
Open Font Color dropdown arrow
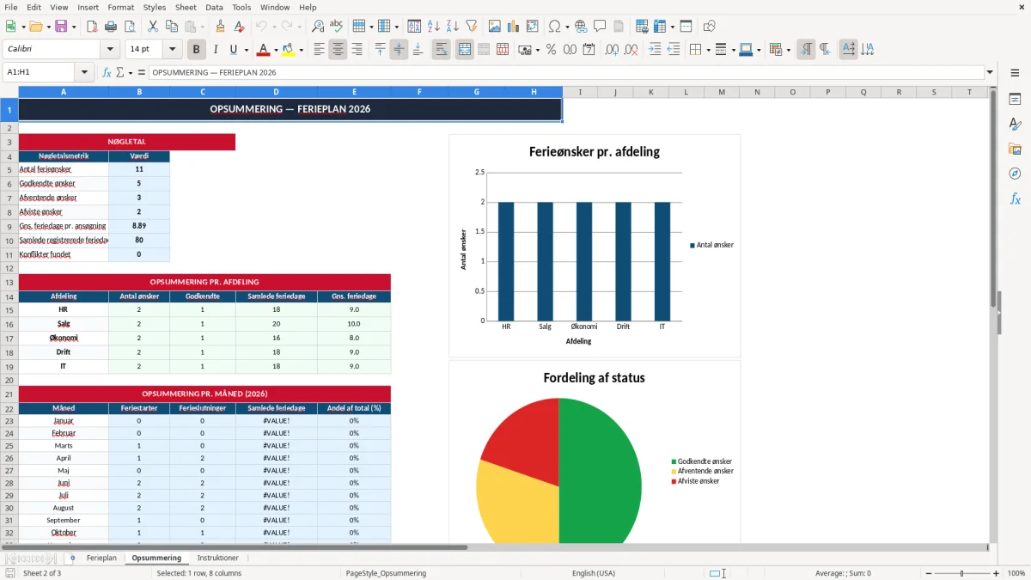click(276, 50)
